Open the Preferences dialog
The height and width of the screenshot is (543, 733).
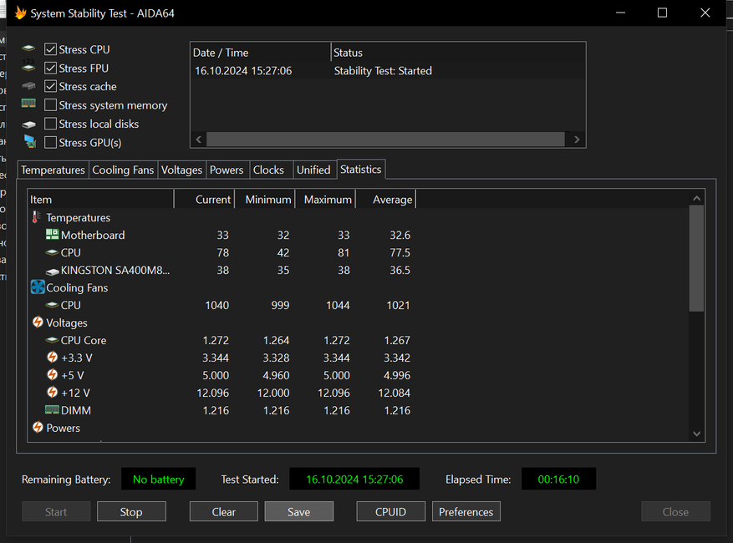point(466,512)
